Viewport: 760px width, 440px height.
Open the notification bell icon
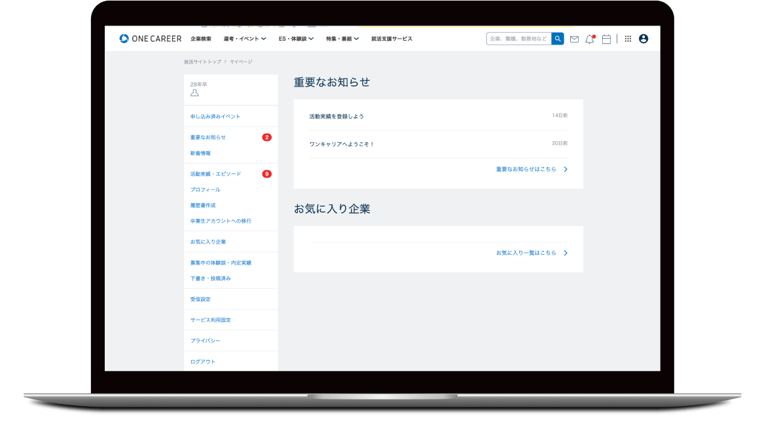coord(589,39)
